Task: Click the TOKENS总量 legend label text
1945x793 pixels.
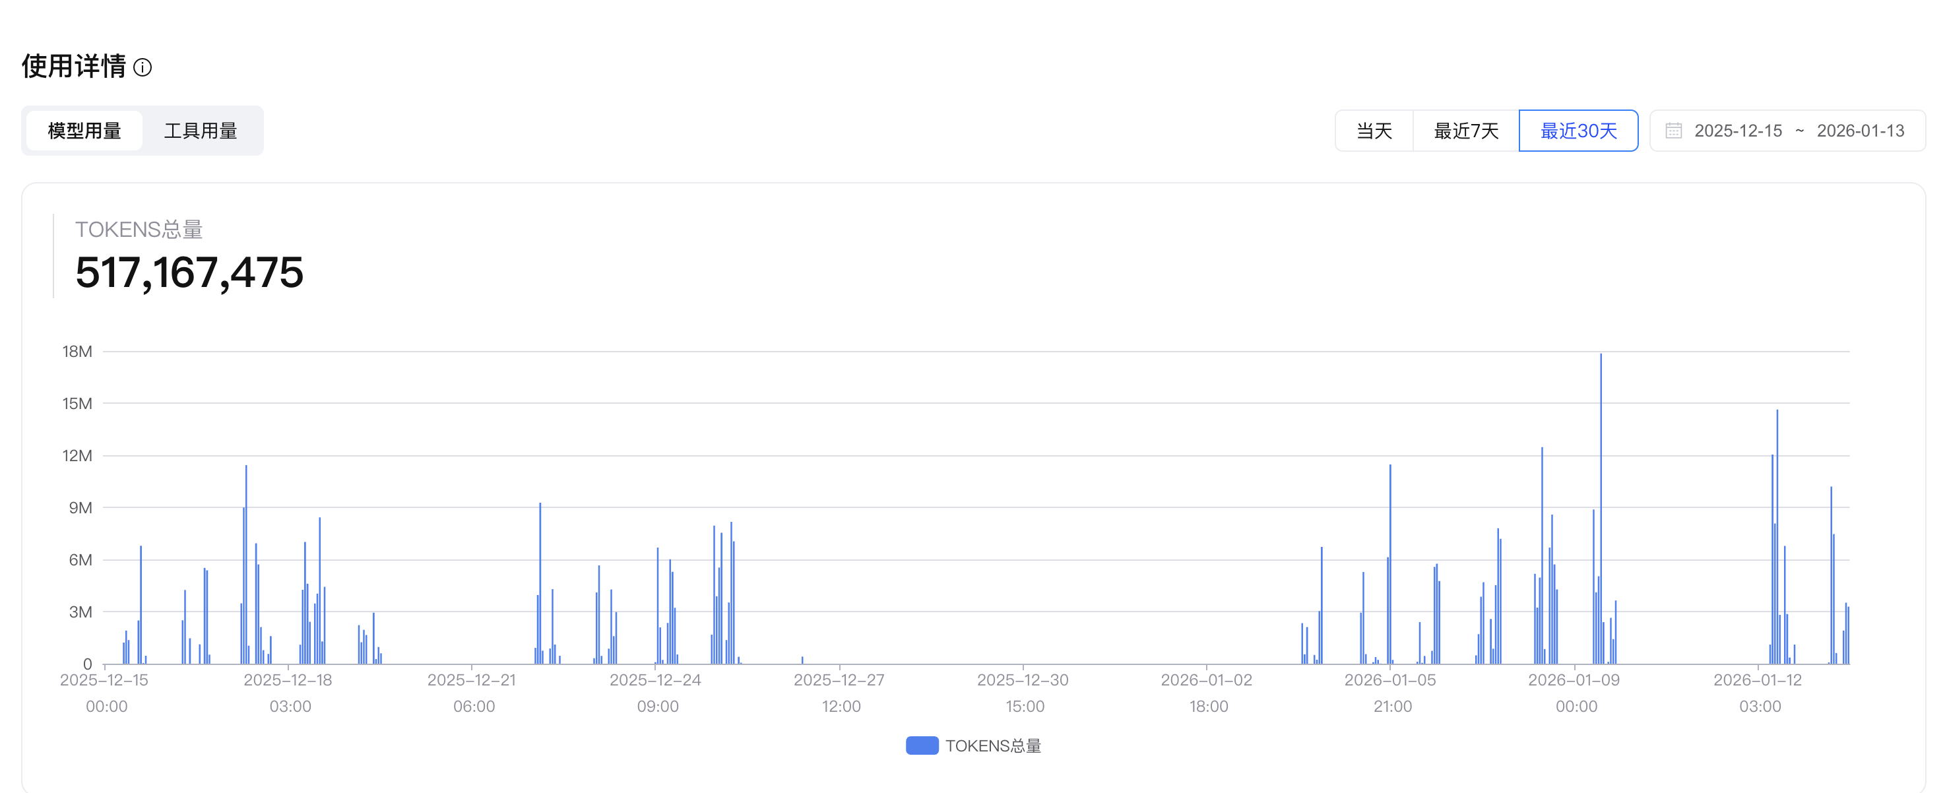Action: coord(993,745)
